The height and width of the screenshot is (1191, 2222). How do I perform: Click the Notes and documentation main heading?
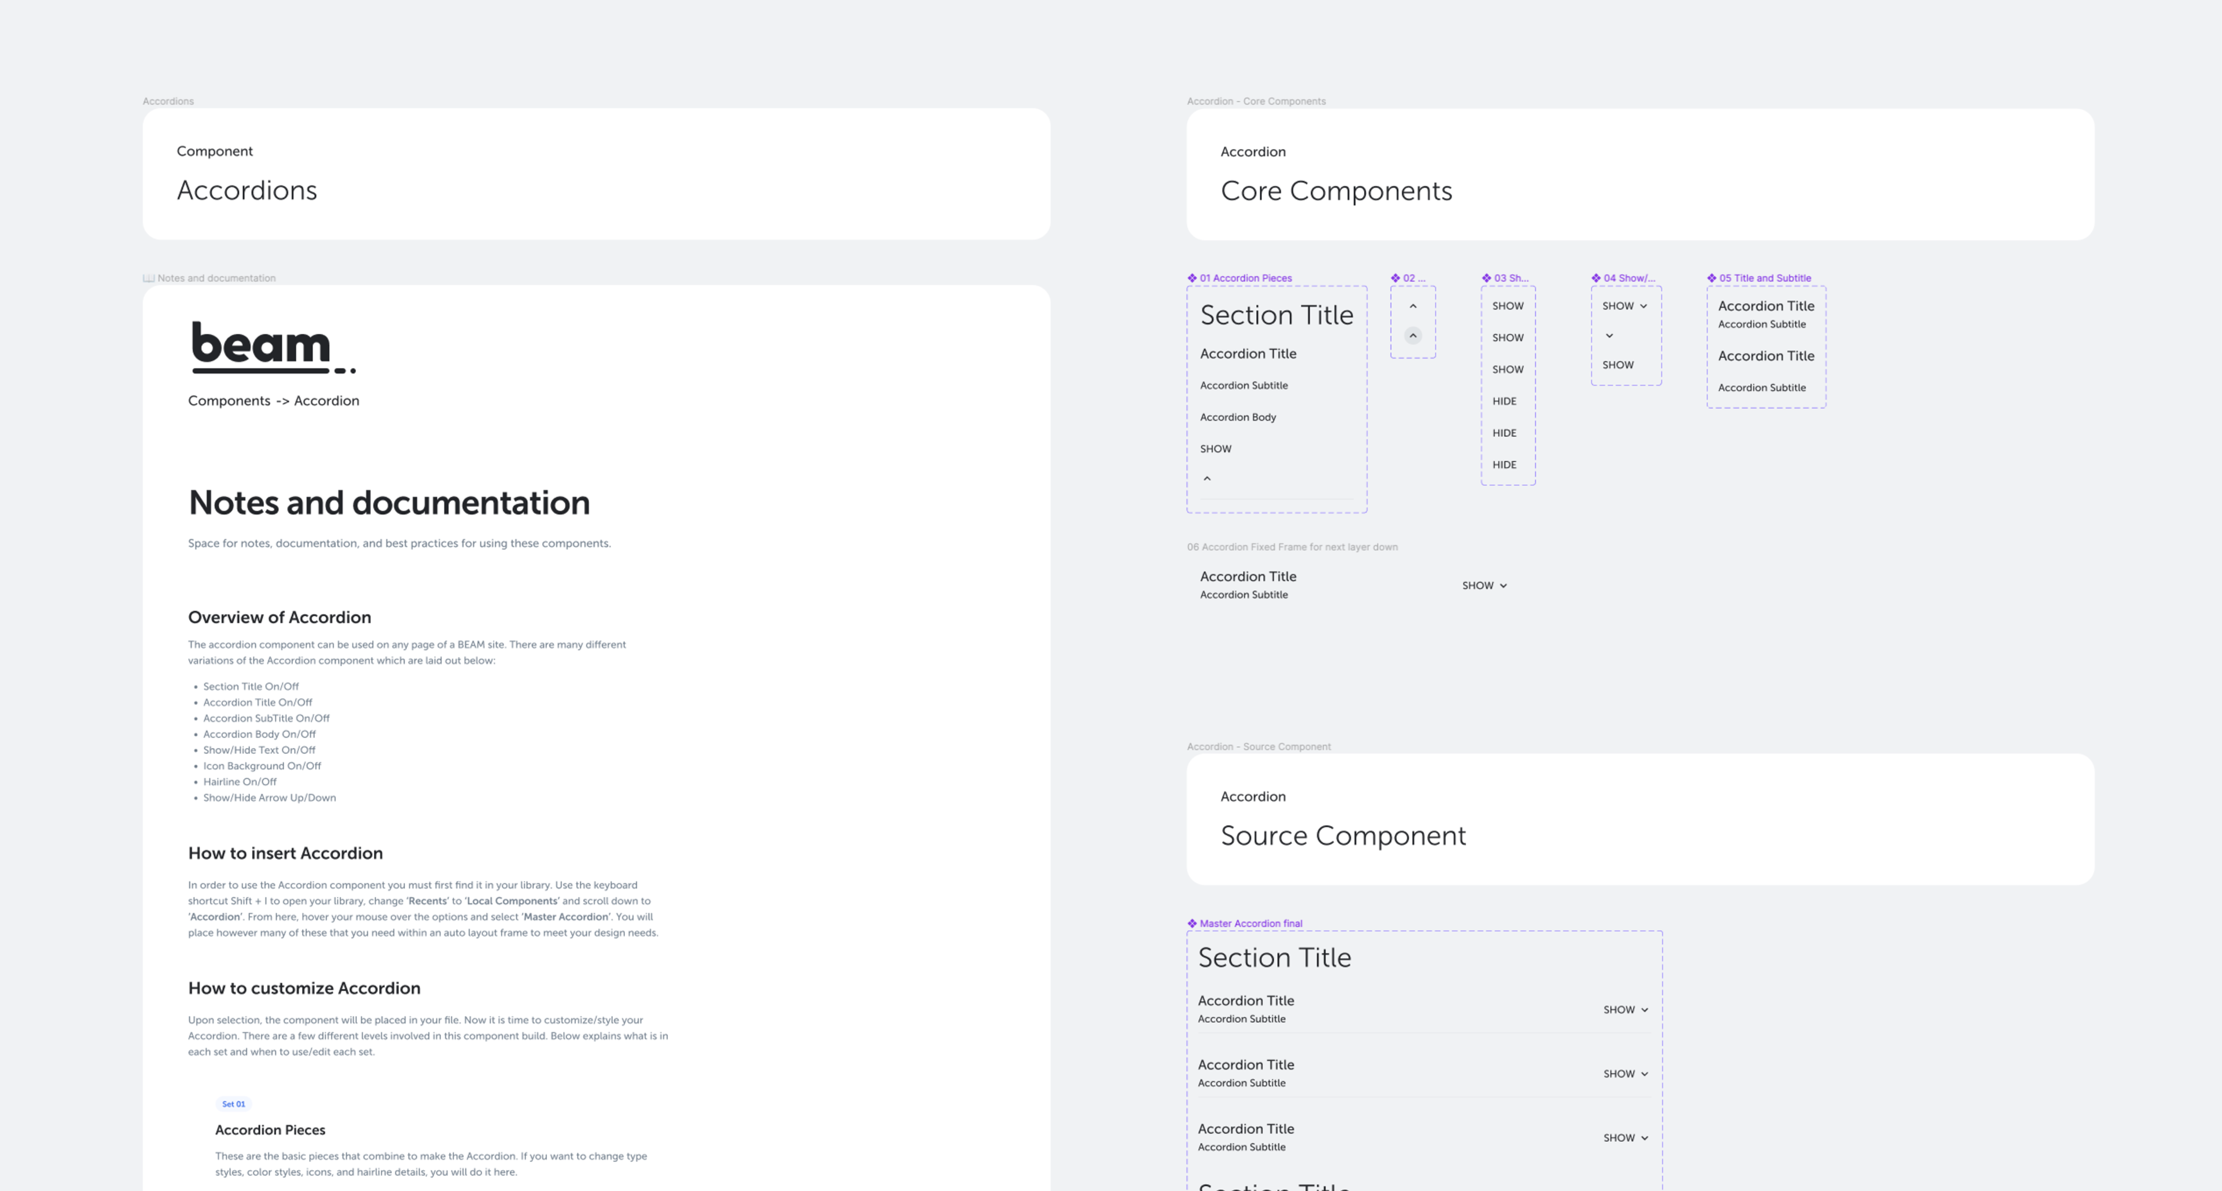[x=389, y=503]
